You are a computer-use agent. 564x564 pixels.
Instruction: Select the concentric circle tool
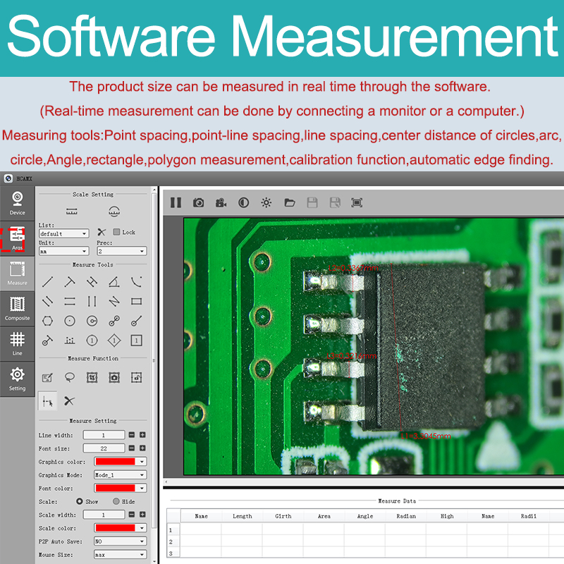(x=92, y=321)
